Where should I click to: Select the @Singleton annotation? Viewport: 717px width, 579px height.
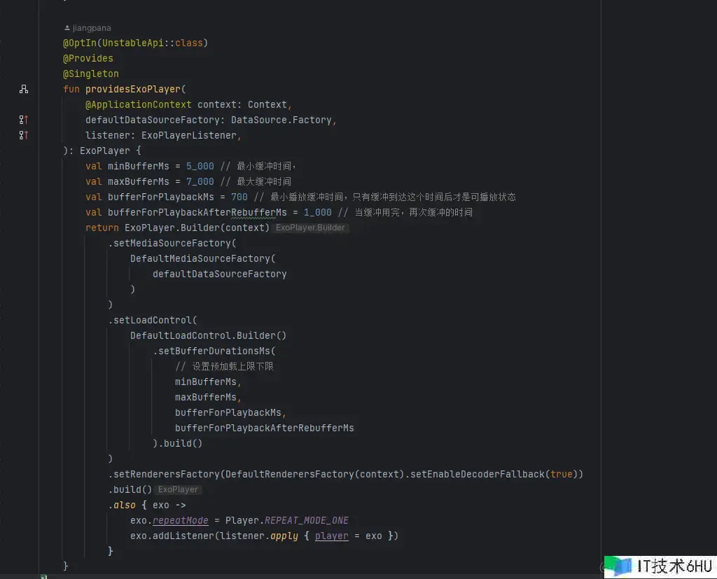tap(91, 74)
